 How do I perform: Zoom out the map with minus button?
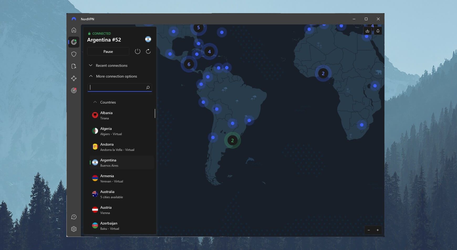(369, 230)
